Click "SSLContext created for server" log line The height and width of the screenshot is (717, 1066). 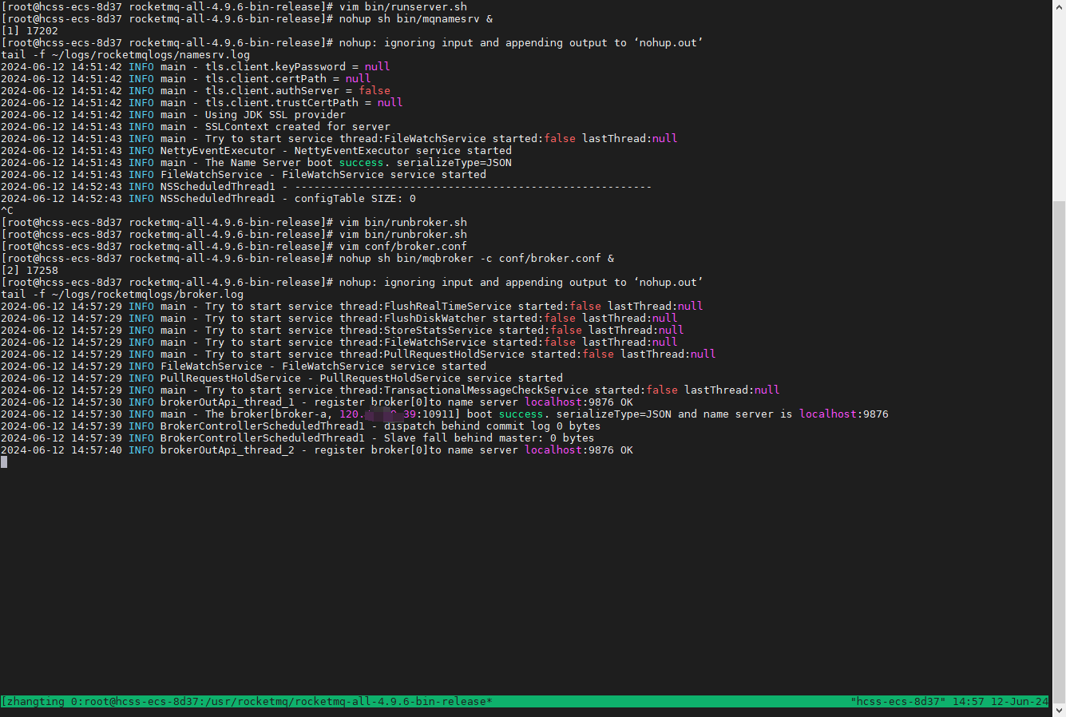(x=196, y=127)
